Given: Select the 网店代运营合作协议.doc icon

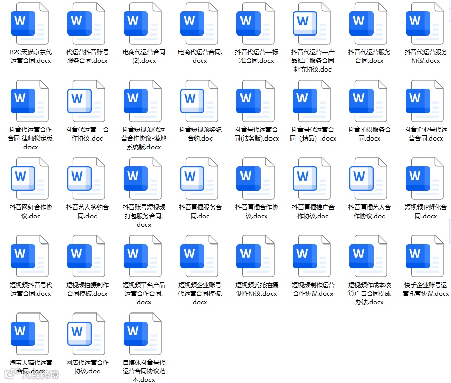Looking at the screenshot, I should [x=86, y=334].
